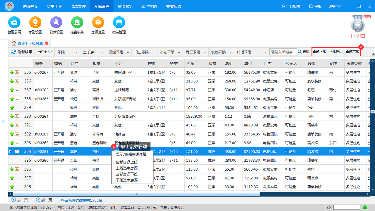Image resolution: width=375 pixels, height=211 pixels.
Task: Open the 楼盘字典 icon
Action: pyautogui.click(x=77, y=22)
